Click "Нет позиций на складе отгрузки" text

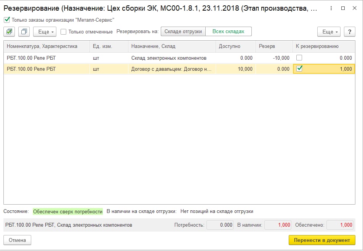(x=217, y=211)
